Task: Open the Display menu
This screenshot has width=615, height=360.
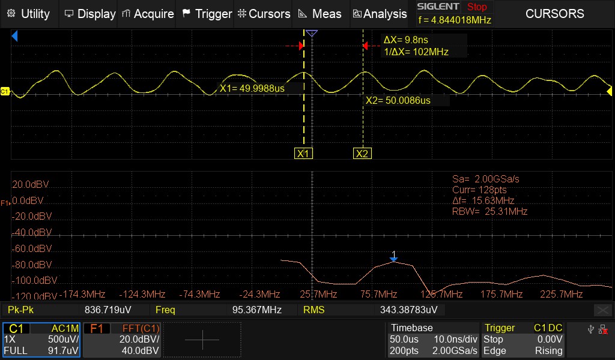Action: tap(89, 14)
